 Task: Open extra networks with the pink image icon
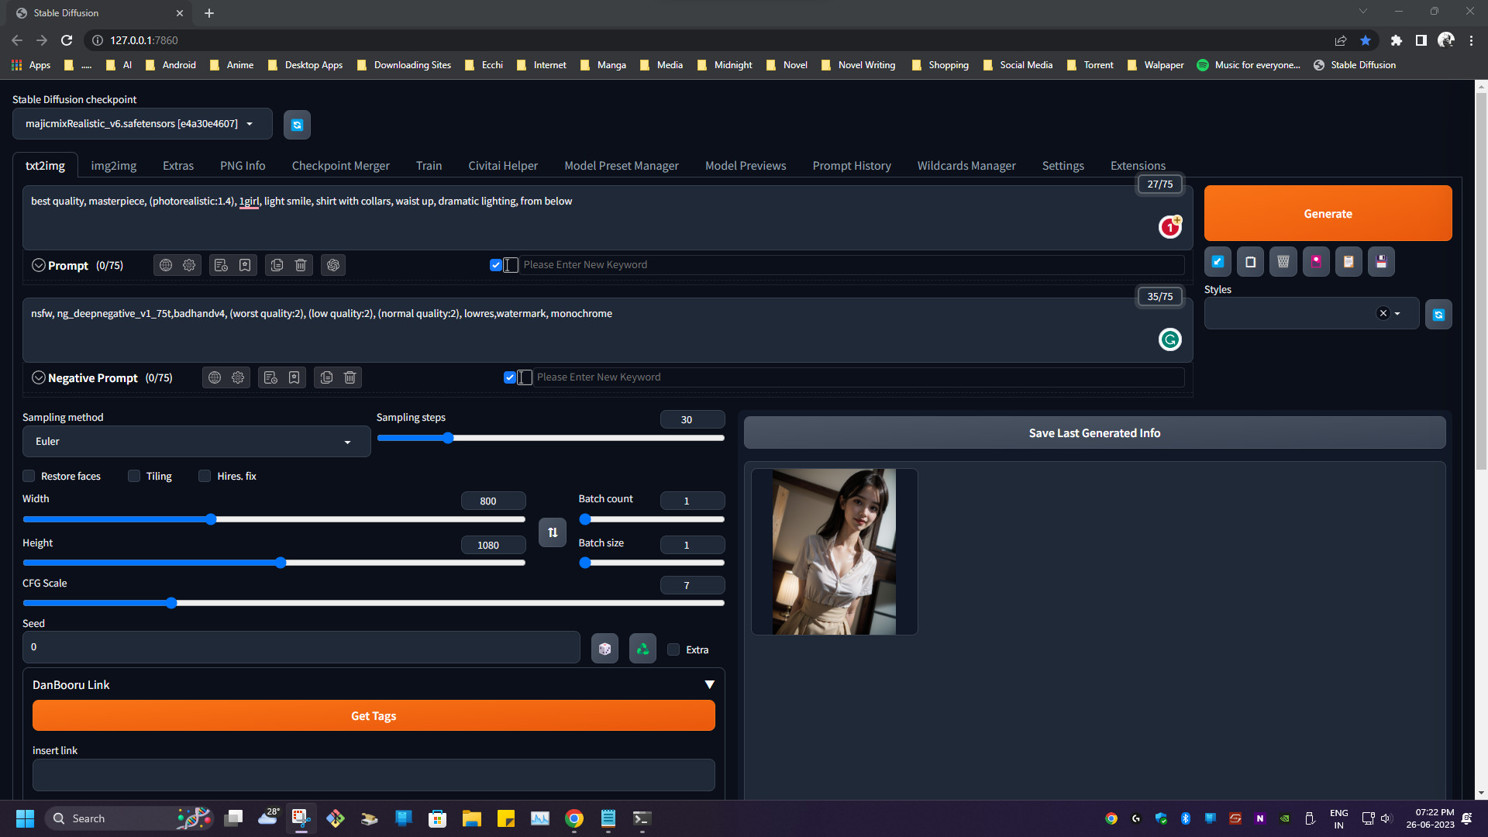point(1315,261)
